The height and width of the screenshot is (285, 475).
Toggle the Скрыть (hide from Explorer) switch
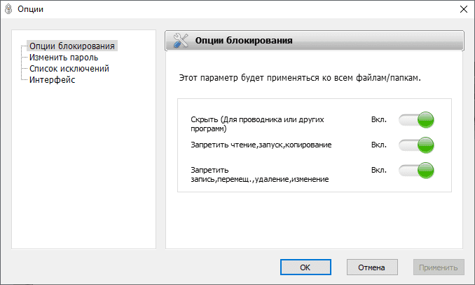[x=416, y=120]
